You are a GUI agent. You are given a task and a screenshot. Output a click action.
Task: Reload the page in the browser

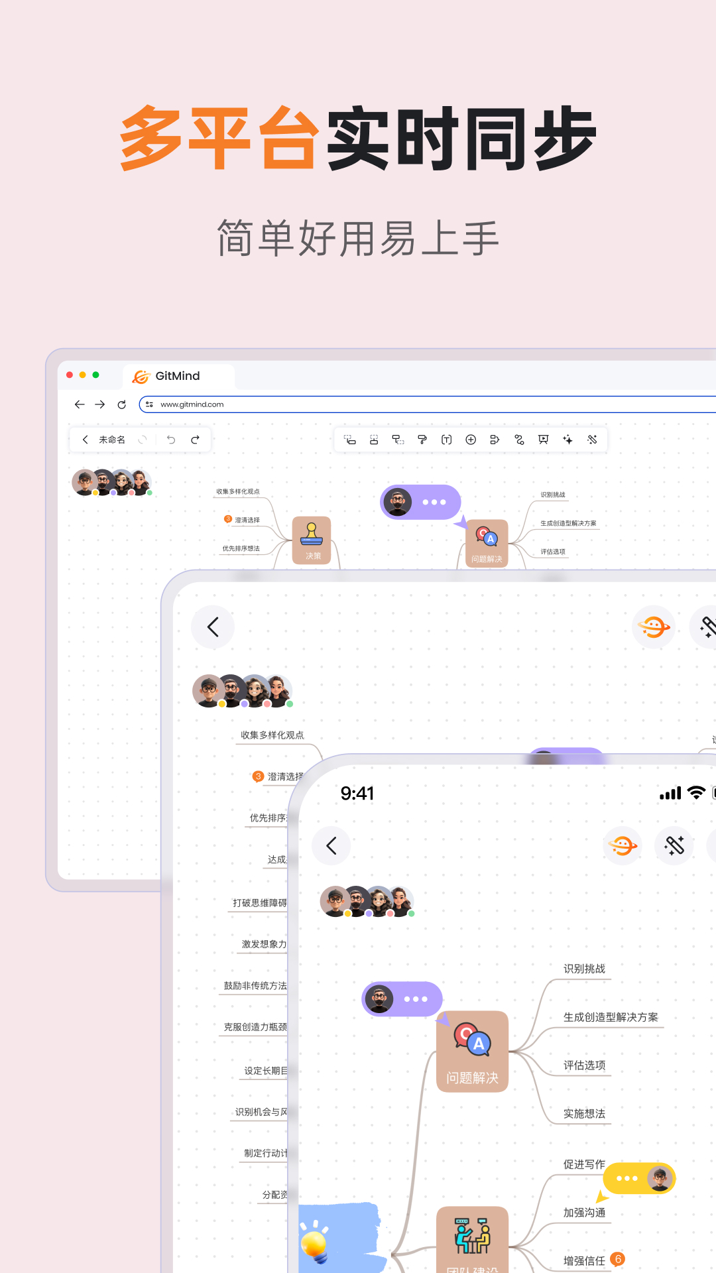[x=121, y=404]
